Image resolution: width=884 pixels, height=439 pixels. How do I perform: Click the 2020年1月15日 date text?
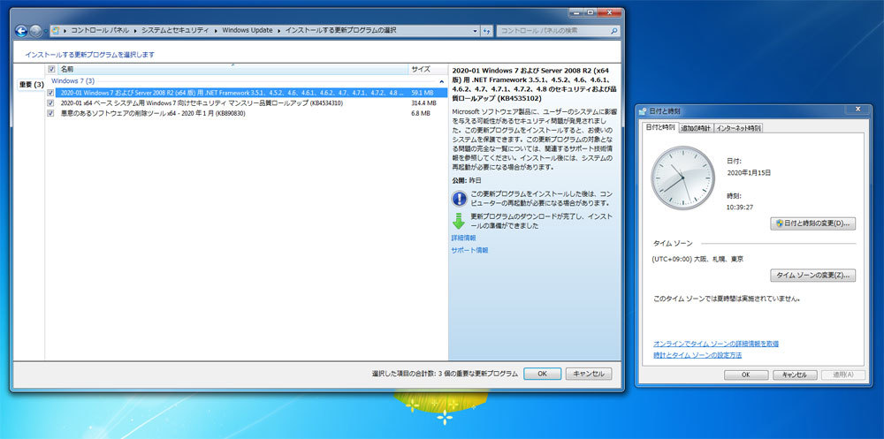pos(749,172)
